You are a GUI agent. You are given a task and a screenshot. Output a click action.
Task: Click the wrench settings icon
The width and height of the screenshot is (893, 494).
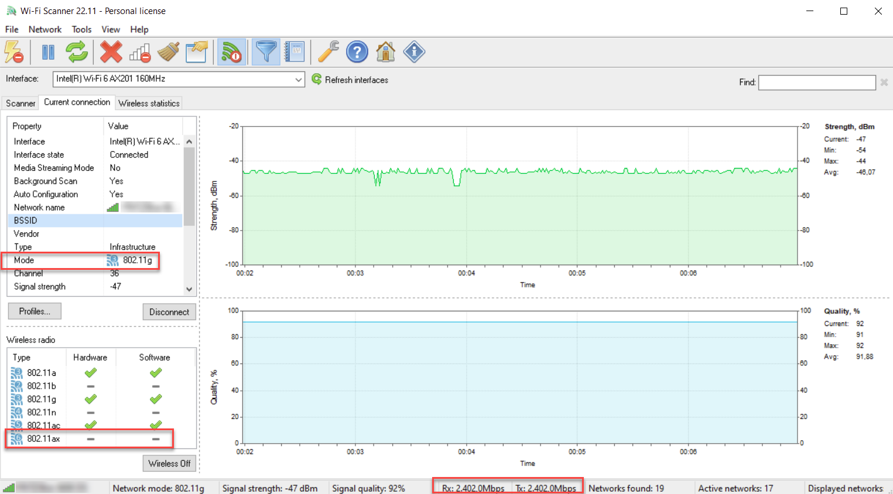tap(329, 53)
